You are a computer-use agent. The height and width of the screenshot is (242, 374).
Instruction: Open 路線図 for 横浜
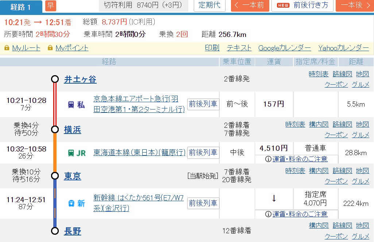[x=342, y=124]
